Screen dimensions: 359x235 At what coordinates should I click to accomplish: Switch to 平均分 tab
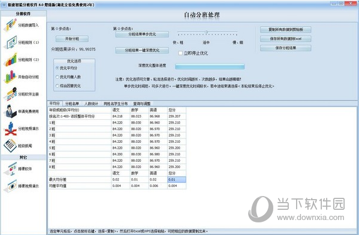(x=55, y=104)
